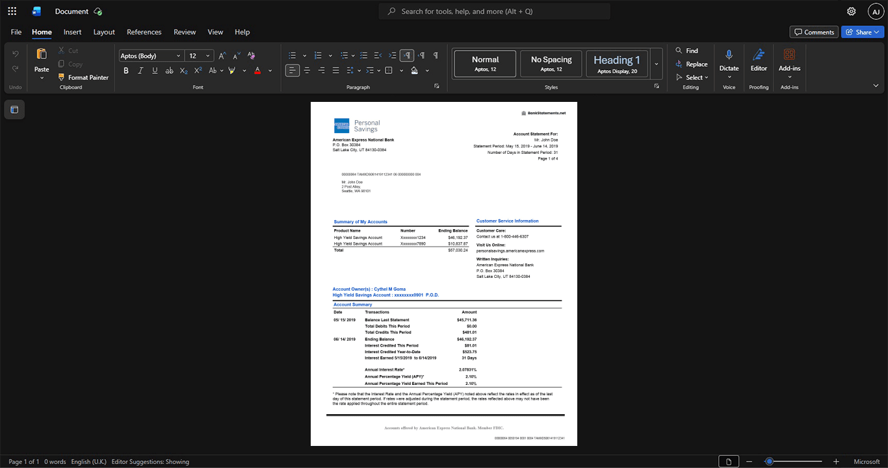Click Replace in the Editing group
The width and height of the screenshot is (888, 468).
(691, 64)
